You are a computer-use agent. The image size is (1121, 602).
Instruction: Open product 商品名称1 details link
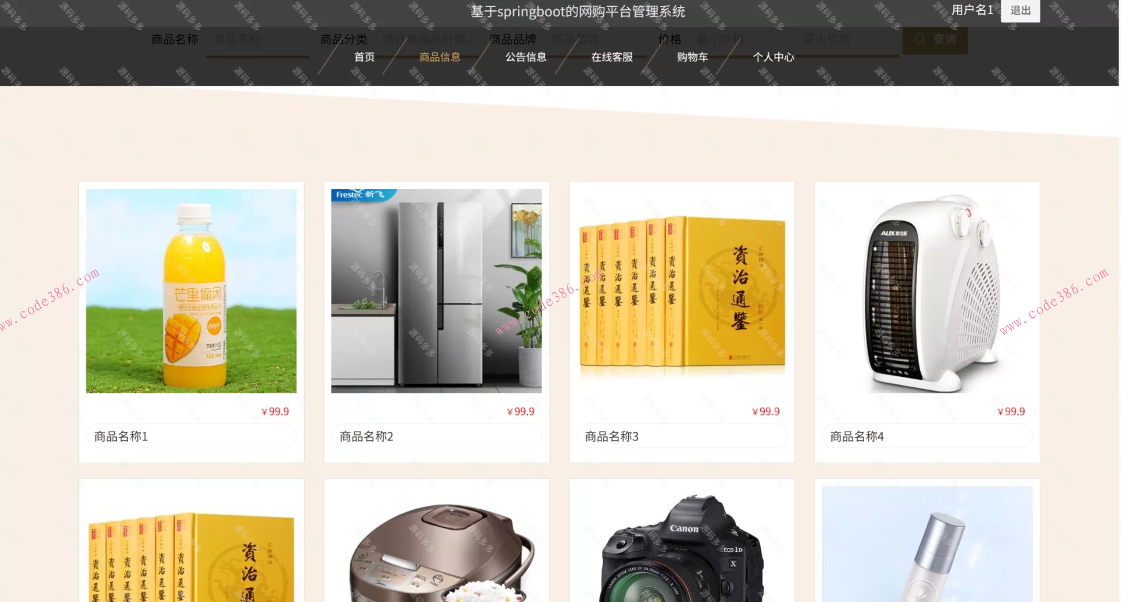coord(121,436)
